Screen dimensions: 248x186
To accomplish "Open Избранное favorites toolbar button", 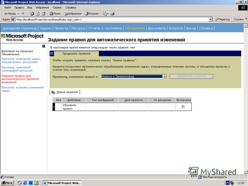I will 73,14.
